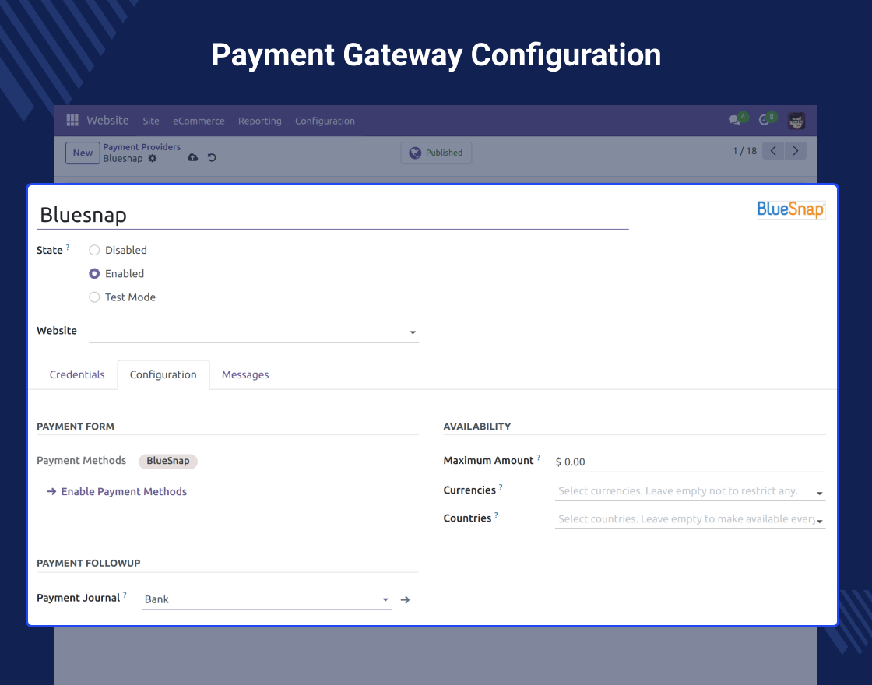
Task: Click the gear icon next to Bluesnap
Action: (x=153, y=159)
